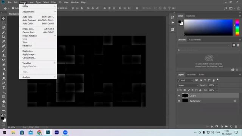Select the Hand tool

[x=3, y=101]
